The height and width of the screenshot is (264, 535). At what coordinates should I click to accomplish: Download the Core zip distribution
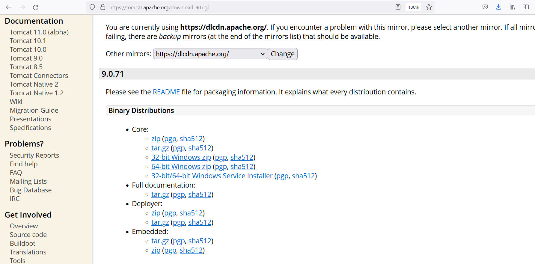tap(156, 139)
